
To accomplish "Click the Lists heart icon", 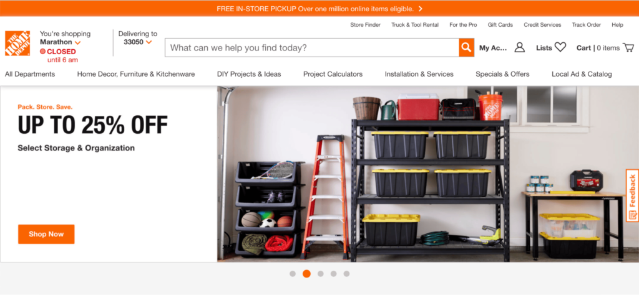I will pos(560,47).
